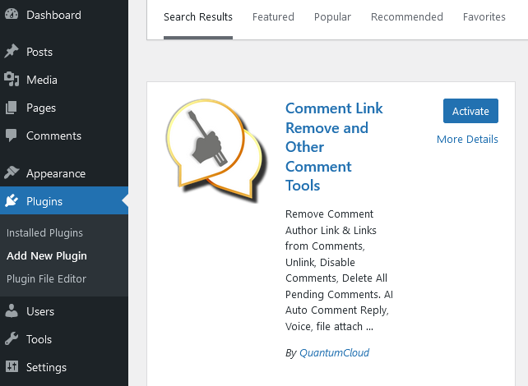Open the Media library menu

42,80
